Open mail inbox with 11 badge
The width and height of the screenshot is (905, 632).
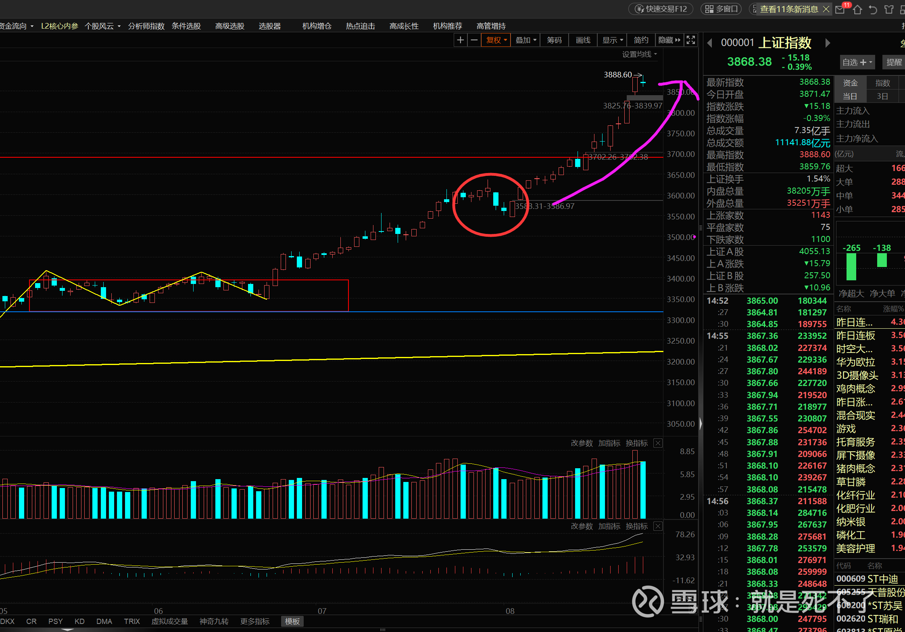(840, 9)
